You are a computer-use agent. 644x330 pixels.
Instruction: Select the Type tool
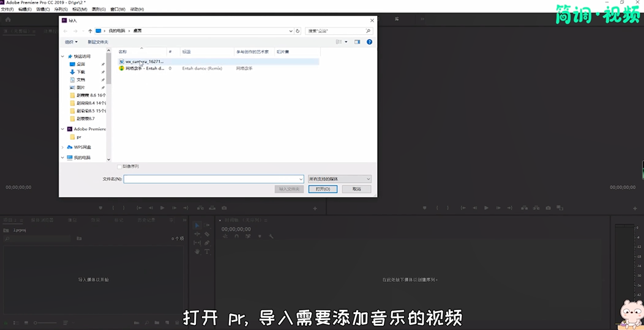tap(207, 251)
